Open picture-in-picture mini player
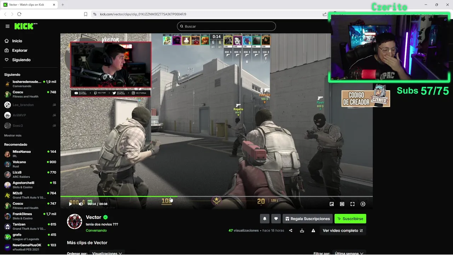This screenshot has width=453, height=255. click(332, 204)
